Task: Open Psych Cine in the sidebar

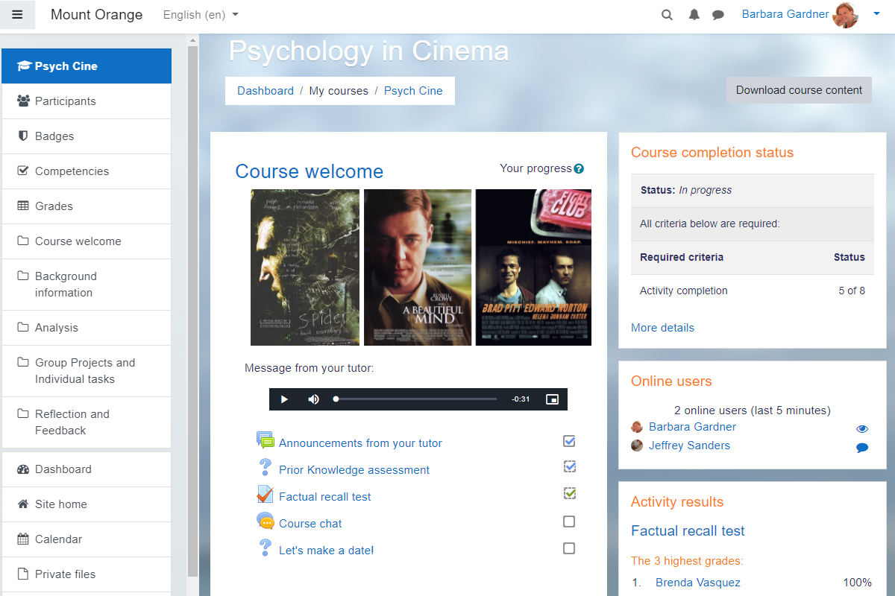Action: click(87, 66)
